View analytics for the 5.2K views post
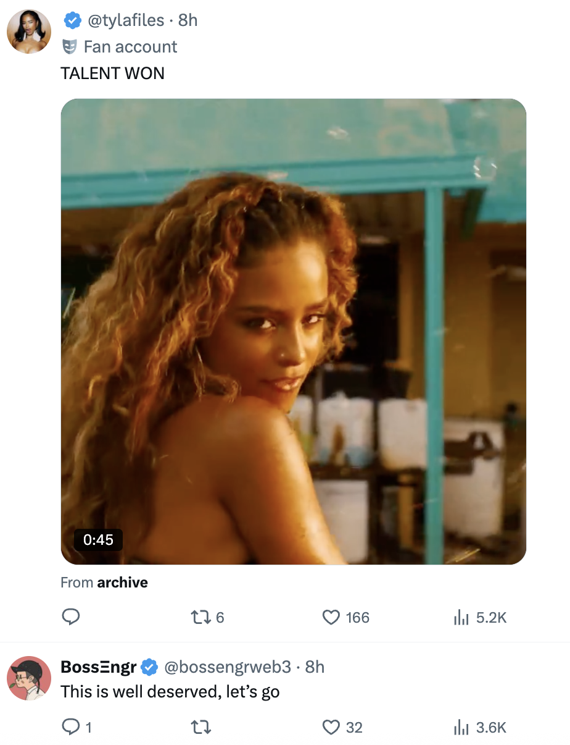 [461, 617]
